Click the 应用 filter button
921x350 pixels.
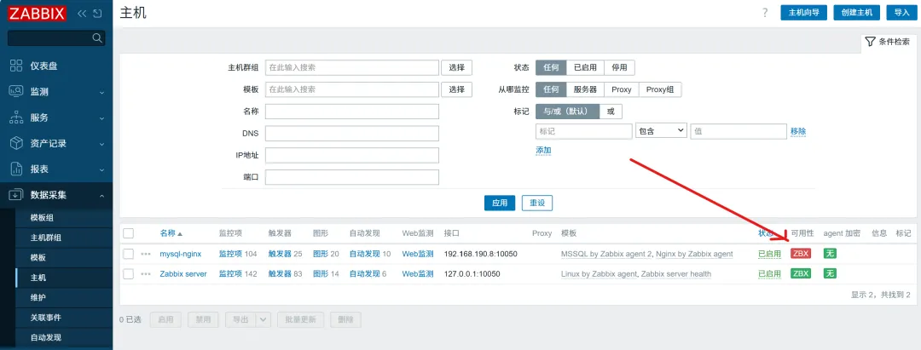click(500, 203)
